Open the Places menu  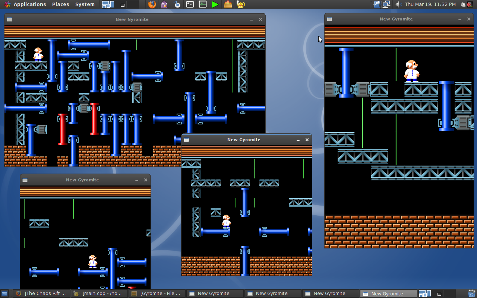[60, 4]
